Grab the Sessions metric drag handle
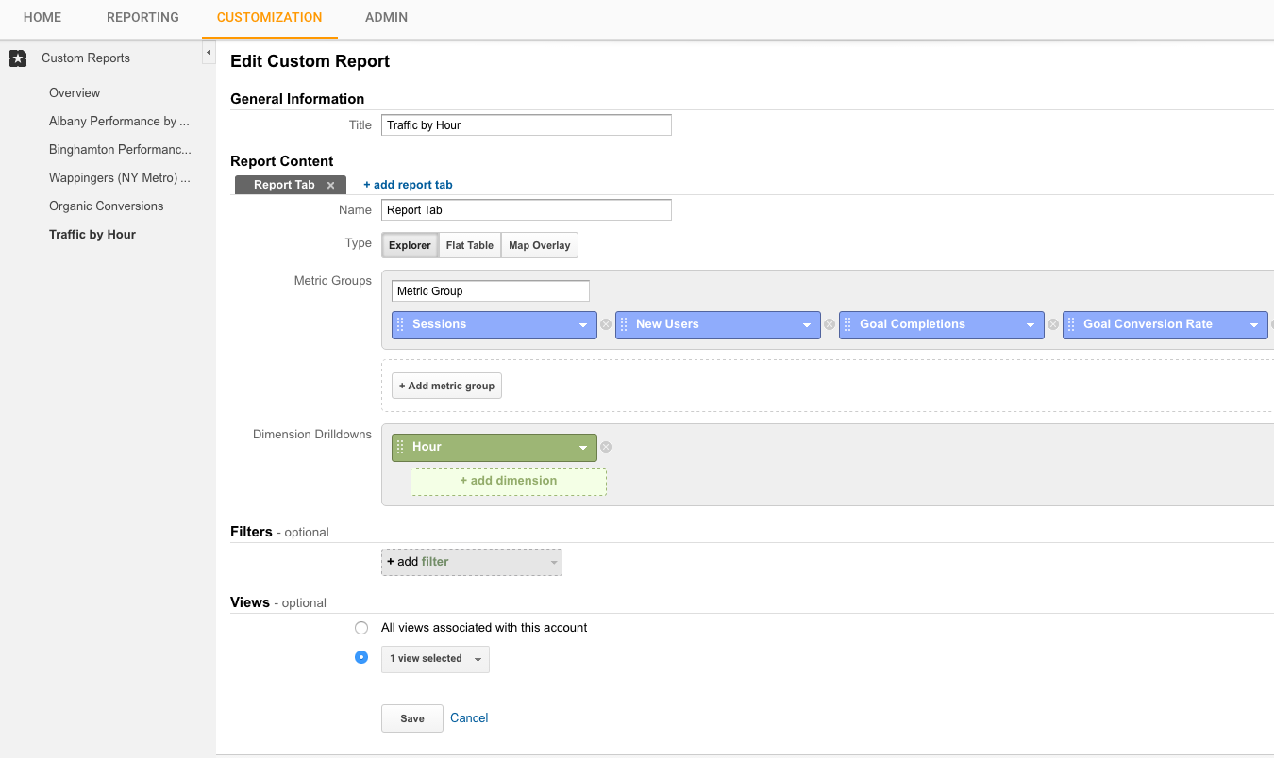This screenshot has width=1274, height=758. coord(400,324)
